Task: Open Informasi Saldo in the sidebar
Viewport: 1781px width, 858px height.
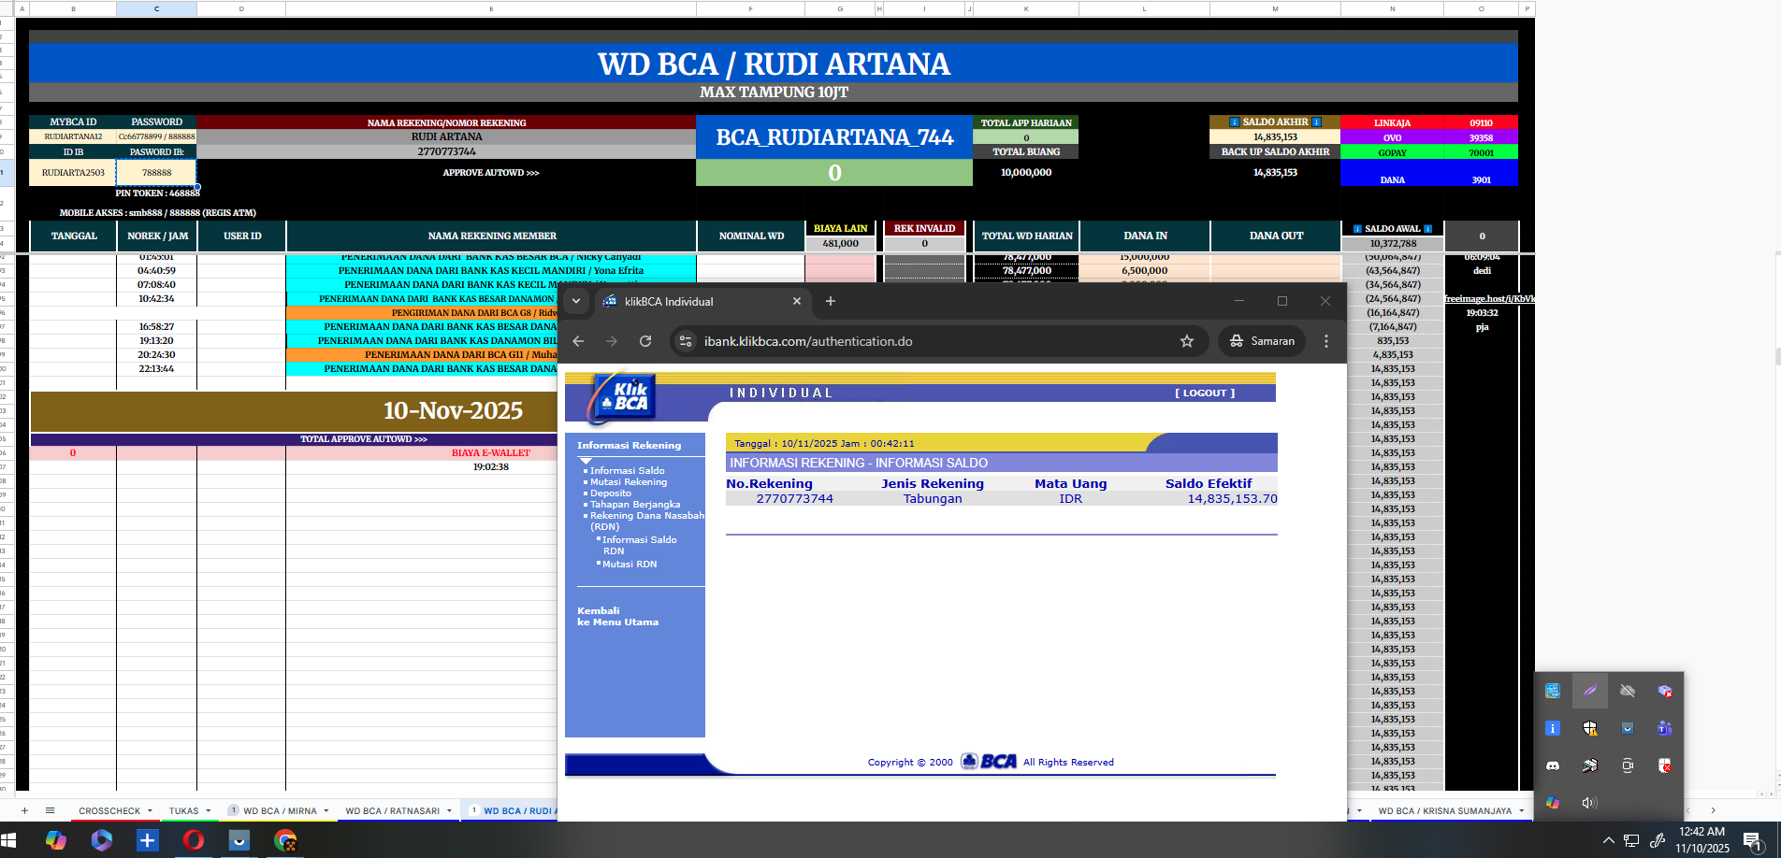Action: 628,471
